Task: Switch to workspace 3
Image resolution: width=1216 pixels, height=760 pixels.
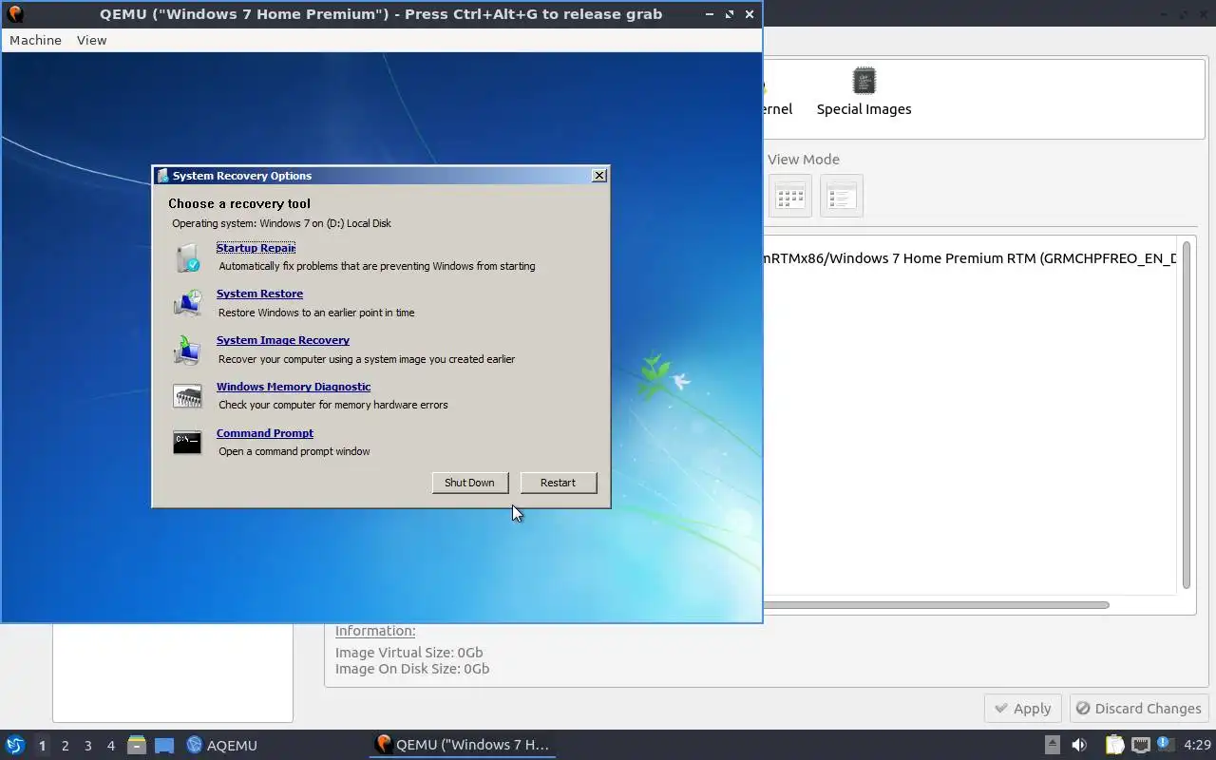Action: click(87, 746)
